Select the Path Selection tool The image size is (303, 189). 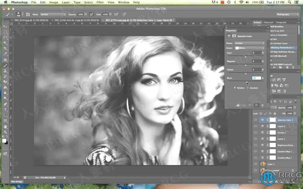click(5, 115)
